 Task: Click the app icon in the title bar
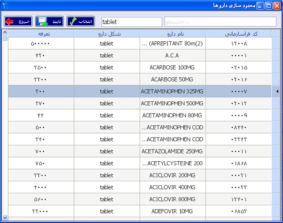[4, 5]
